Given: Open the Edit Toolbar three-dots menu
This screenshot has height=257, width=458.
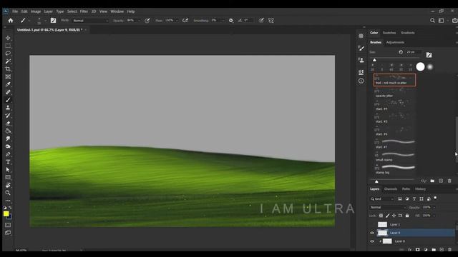Looking at the screenshot, I should [8, 201].
